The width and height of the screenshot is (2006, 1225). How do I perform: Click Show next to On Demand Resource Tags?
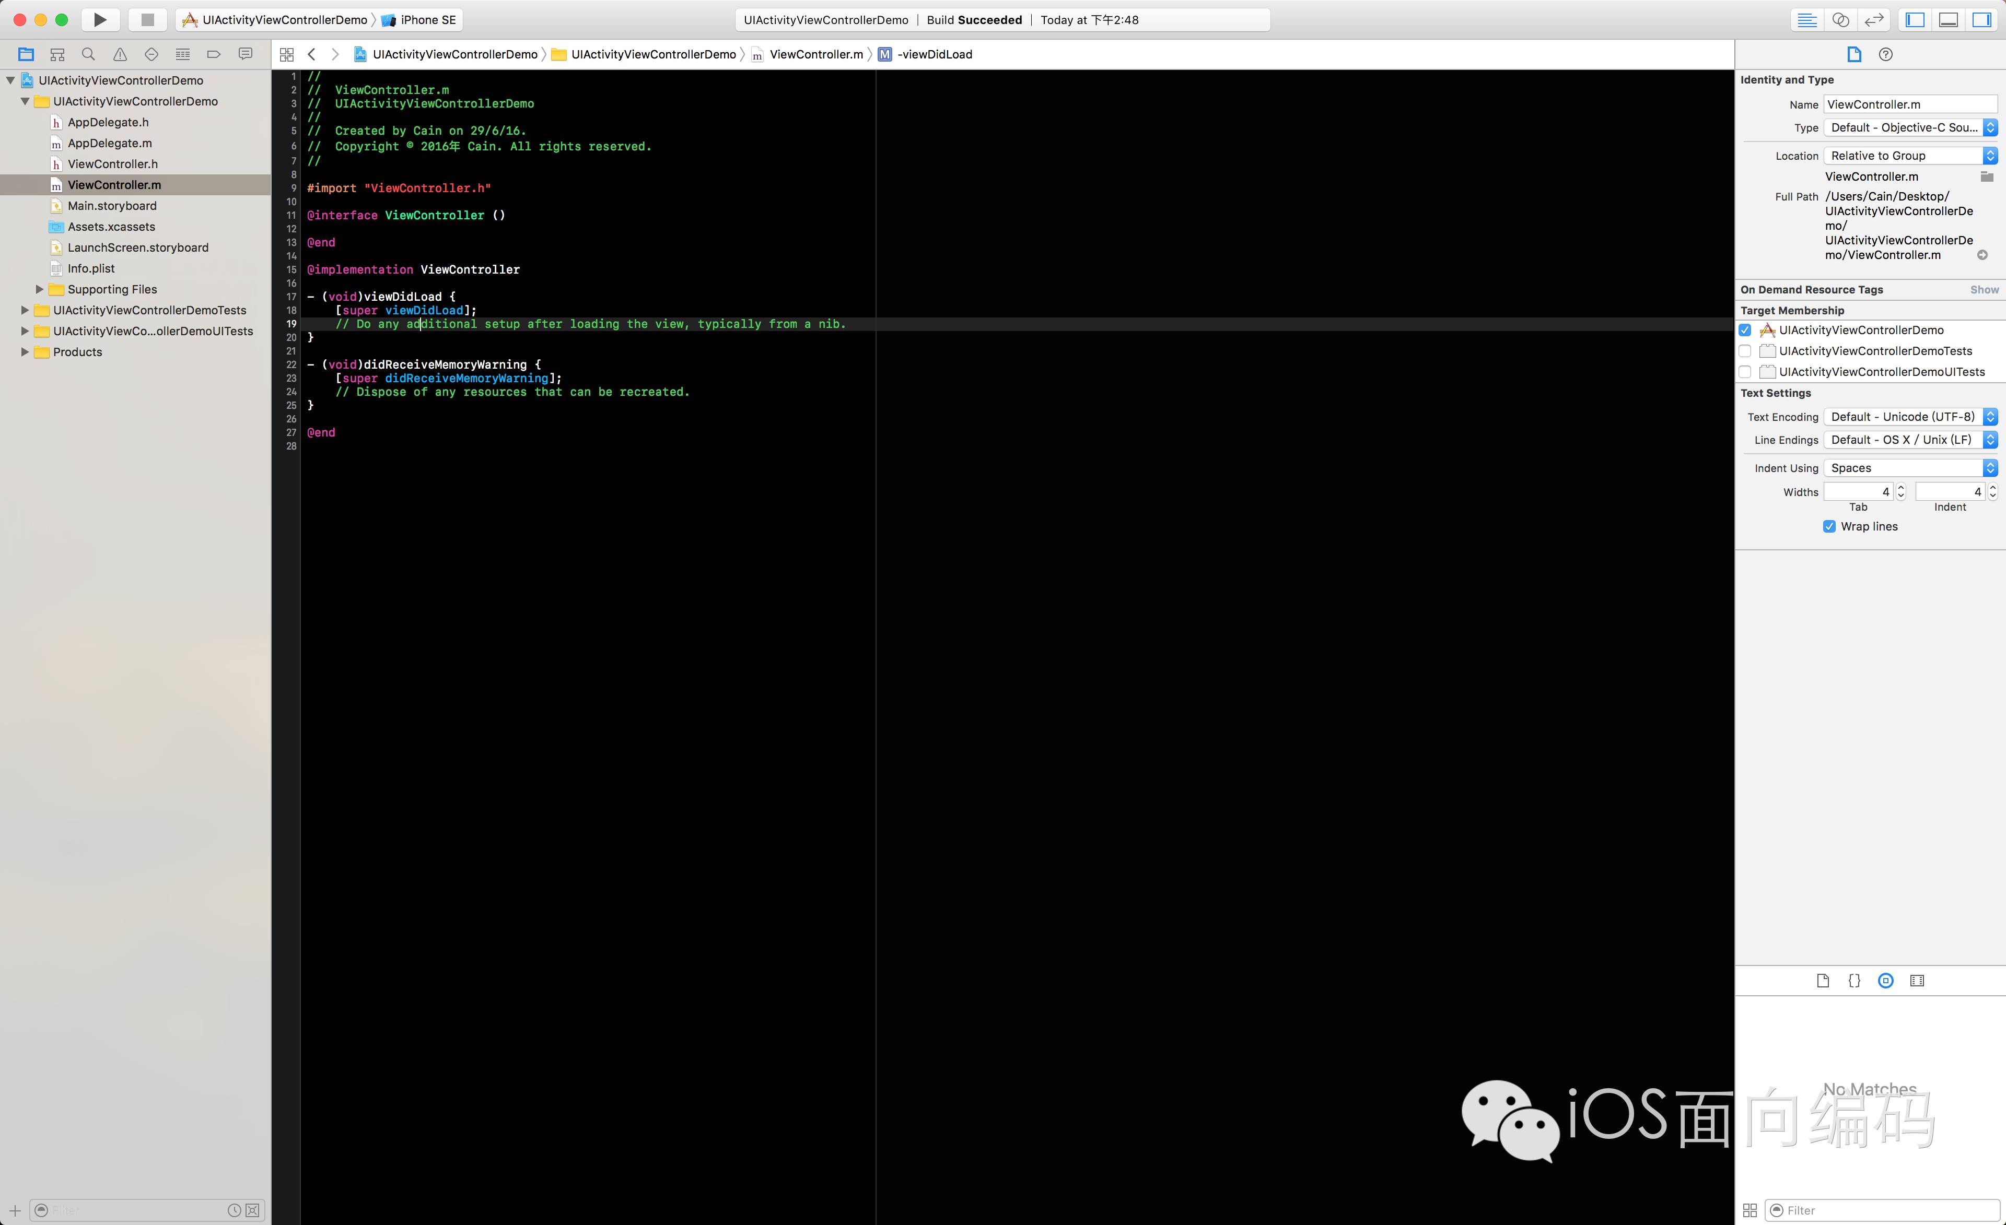[1984, 290]
